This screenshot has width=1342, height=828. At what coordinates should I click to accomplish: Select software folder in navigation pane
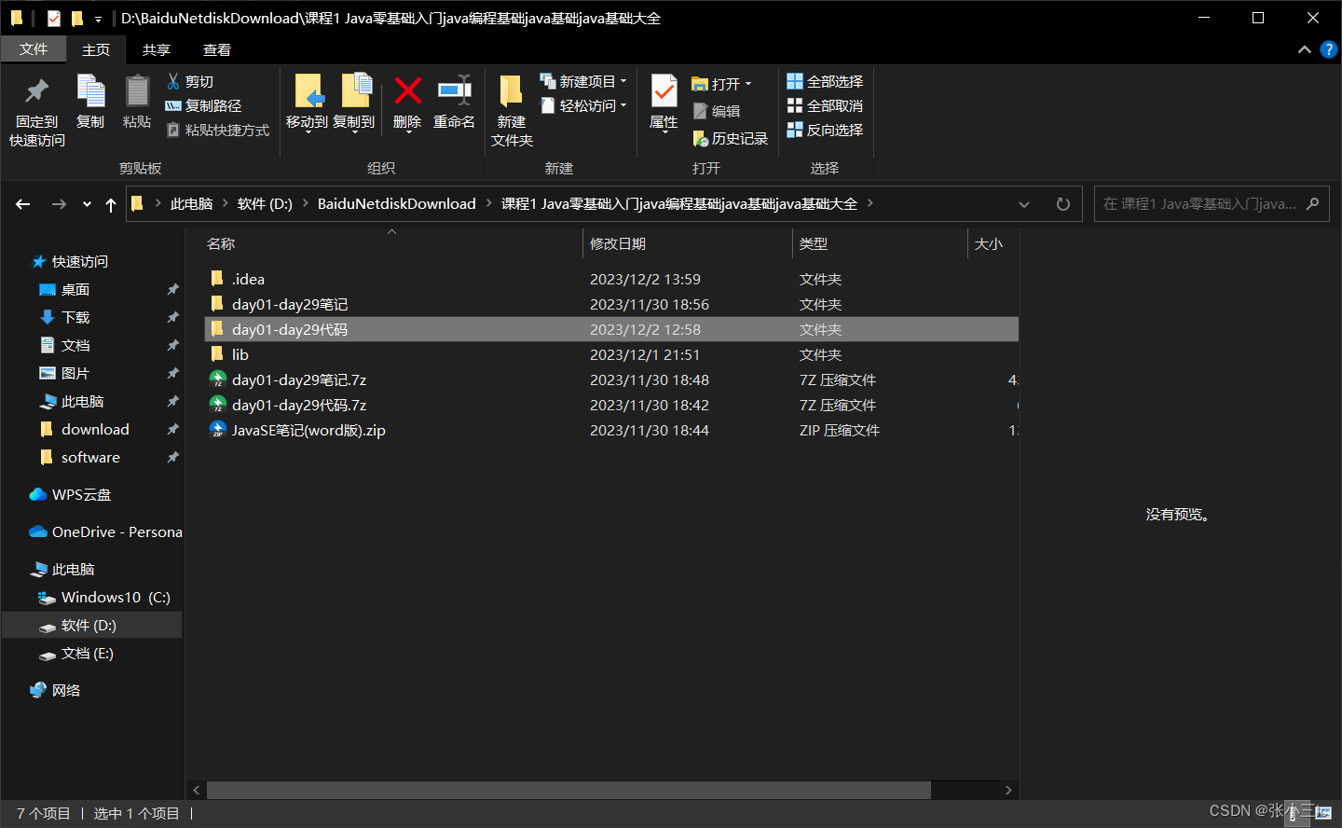tap(90, 458)
